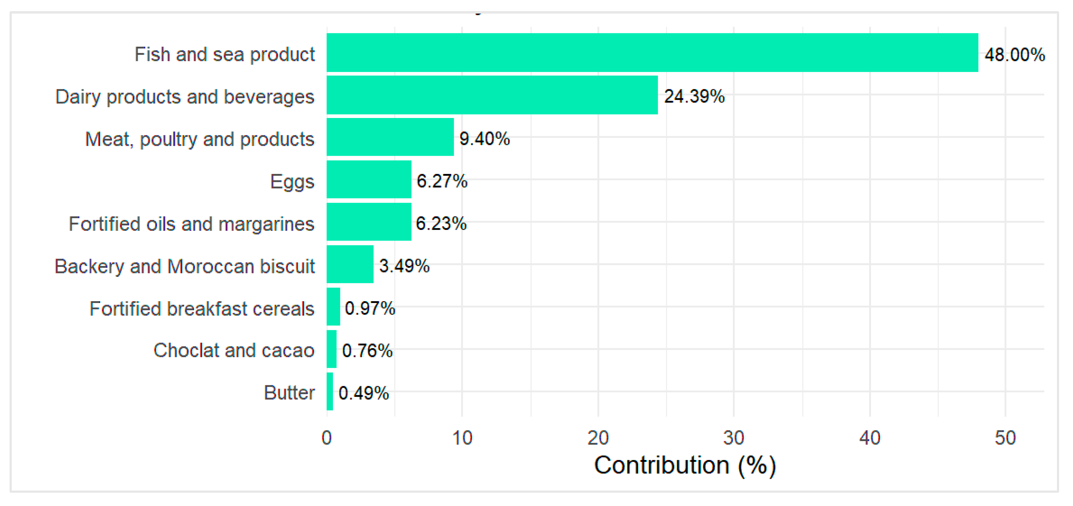Click the Choclat and cacao label
Viewport: 1073px width, 506px height.
(x=234, y=350)
